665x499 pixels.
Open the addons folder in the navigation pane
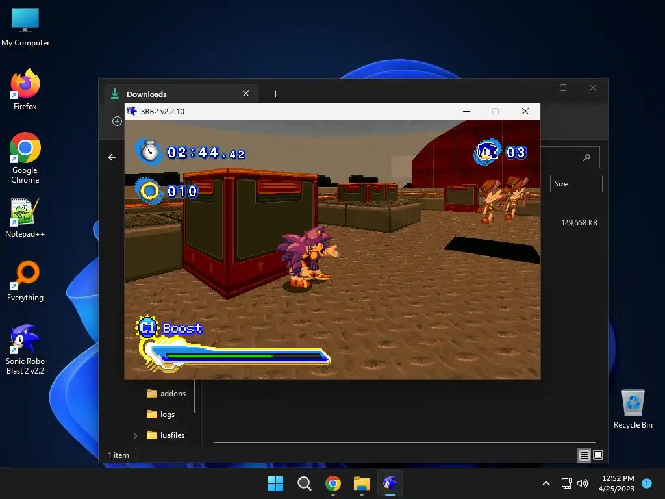click(x=166, y=393)
